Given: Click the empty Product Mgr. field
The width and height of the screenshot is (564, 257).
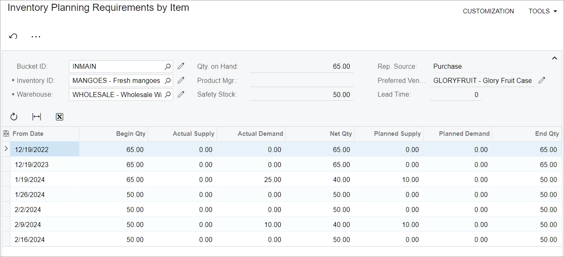Looking at the screenshot, I should (x=301, y=80).
